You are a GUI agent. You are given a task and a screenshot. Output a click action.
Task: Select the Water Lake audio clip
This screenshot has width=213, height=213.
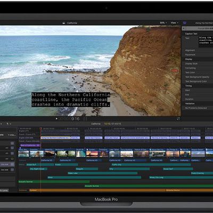tap(102, 173)
